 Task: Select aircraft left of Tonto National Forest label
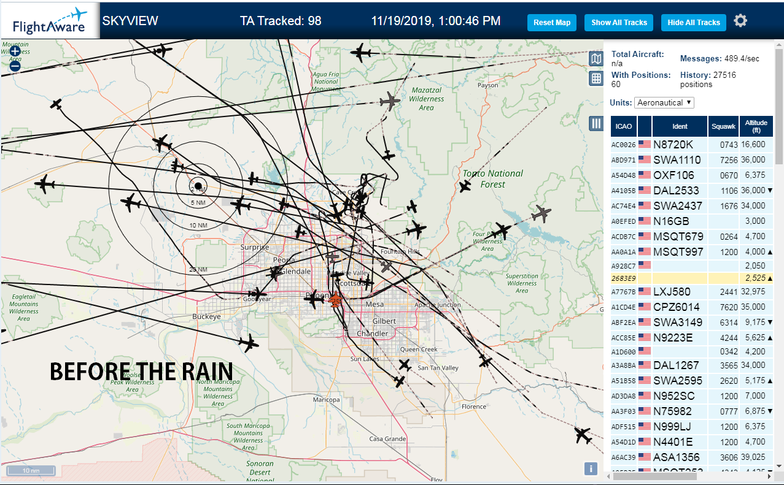tap(465, 186)
